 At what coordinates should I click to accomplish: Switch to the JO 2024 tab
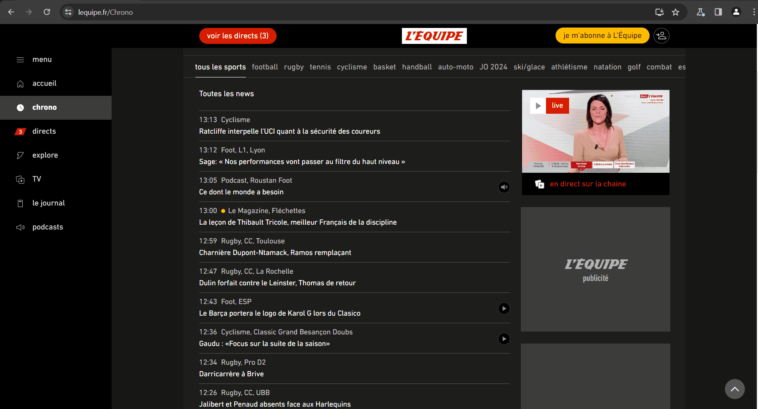[x=493, y=67]
